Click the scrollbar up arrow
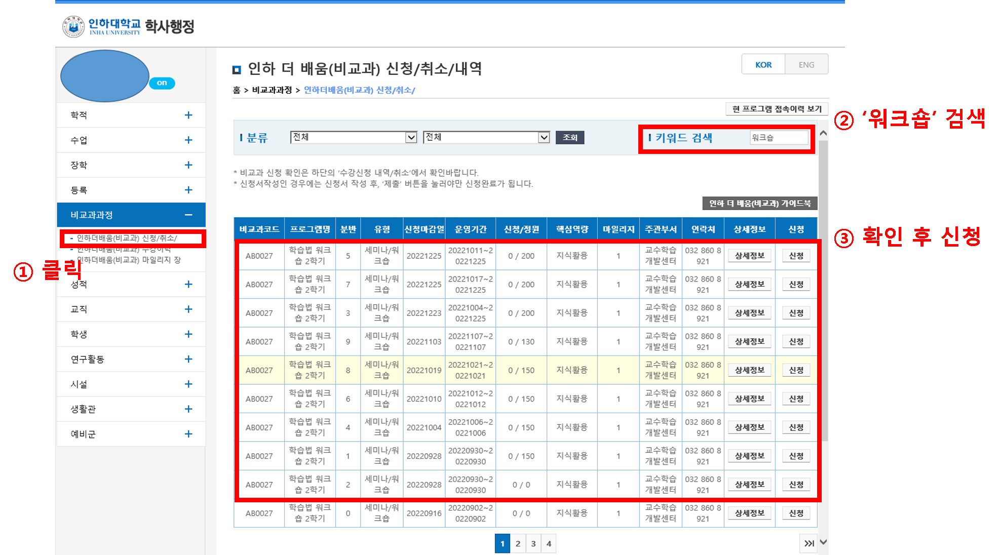 [823, 133]
